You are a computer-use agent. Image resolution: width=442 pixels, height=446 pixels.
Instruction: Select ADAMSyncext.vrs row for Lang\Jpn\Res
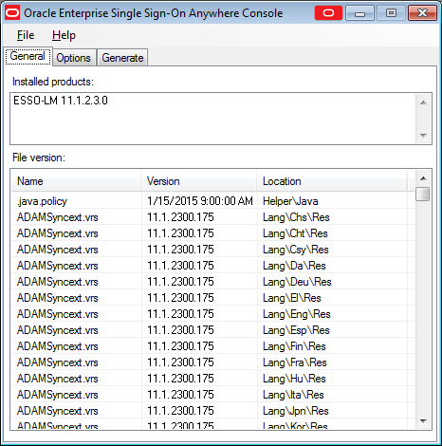[x=212, y=411]
